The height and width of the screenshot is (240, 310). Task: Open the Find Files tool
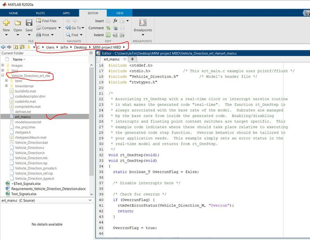46,21
